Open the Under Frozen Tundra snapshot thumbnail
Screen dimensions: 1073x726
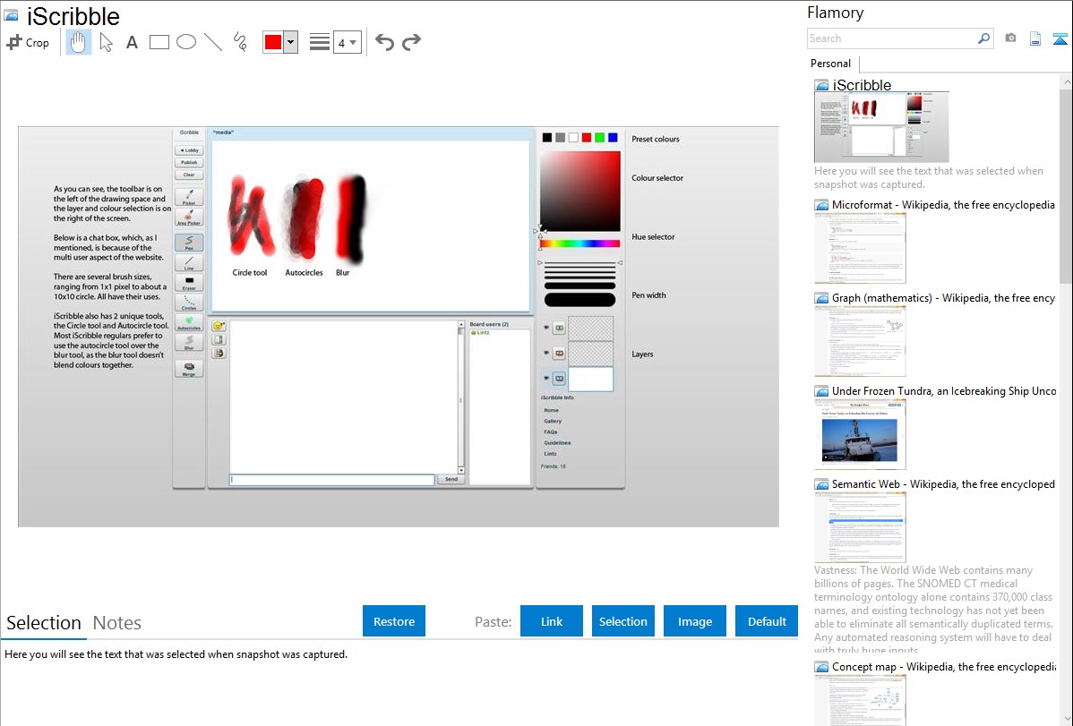860,434
